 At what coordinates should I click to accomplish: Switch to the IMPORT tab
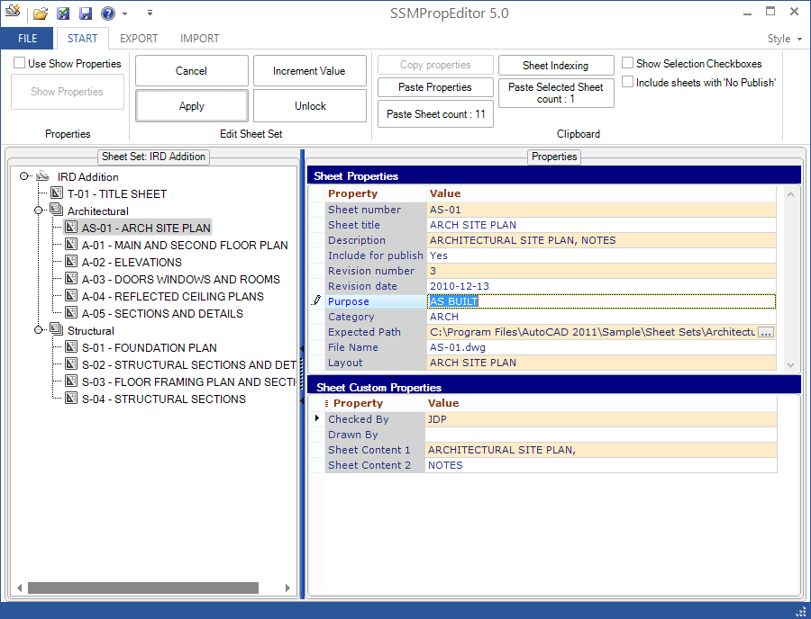click(200, 38)
